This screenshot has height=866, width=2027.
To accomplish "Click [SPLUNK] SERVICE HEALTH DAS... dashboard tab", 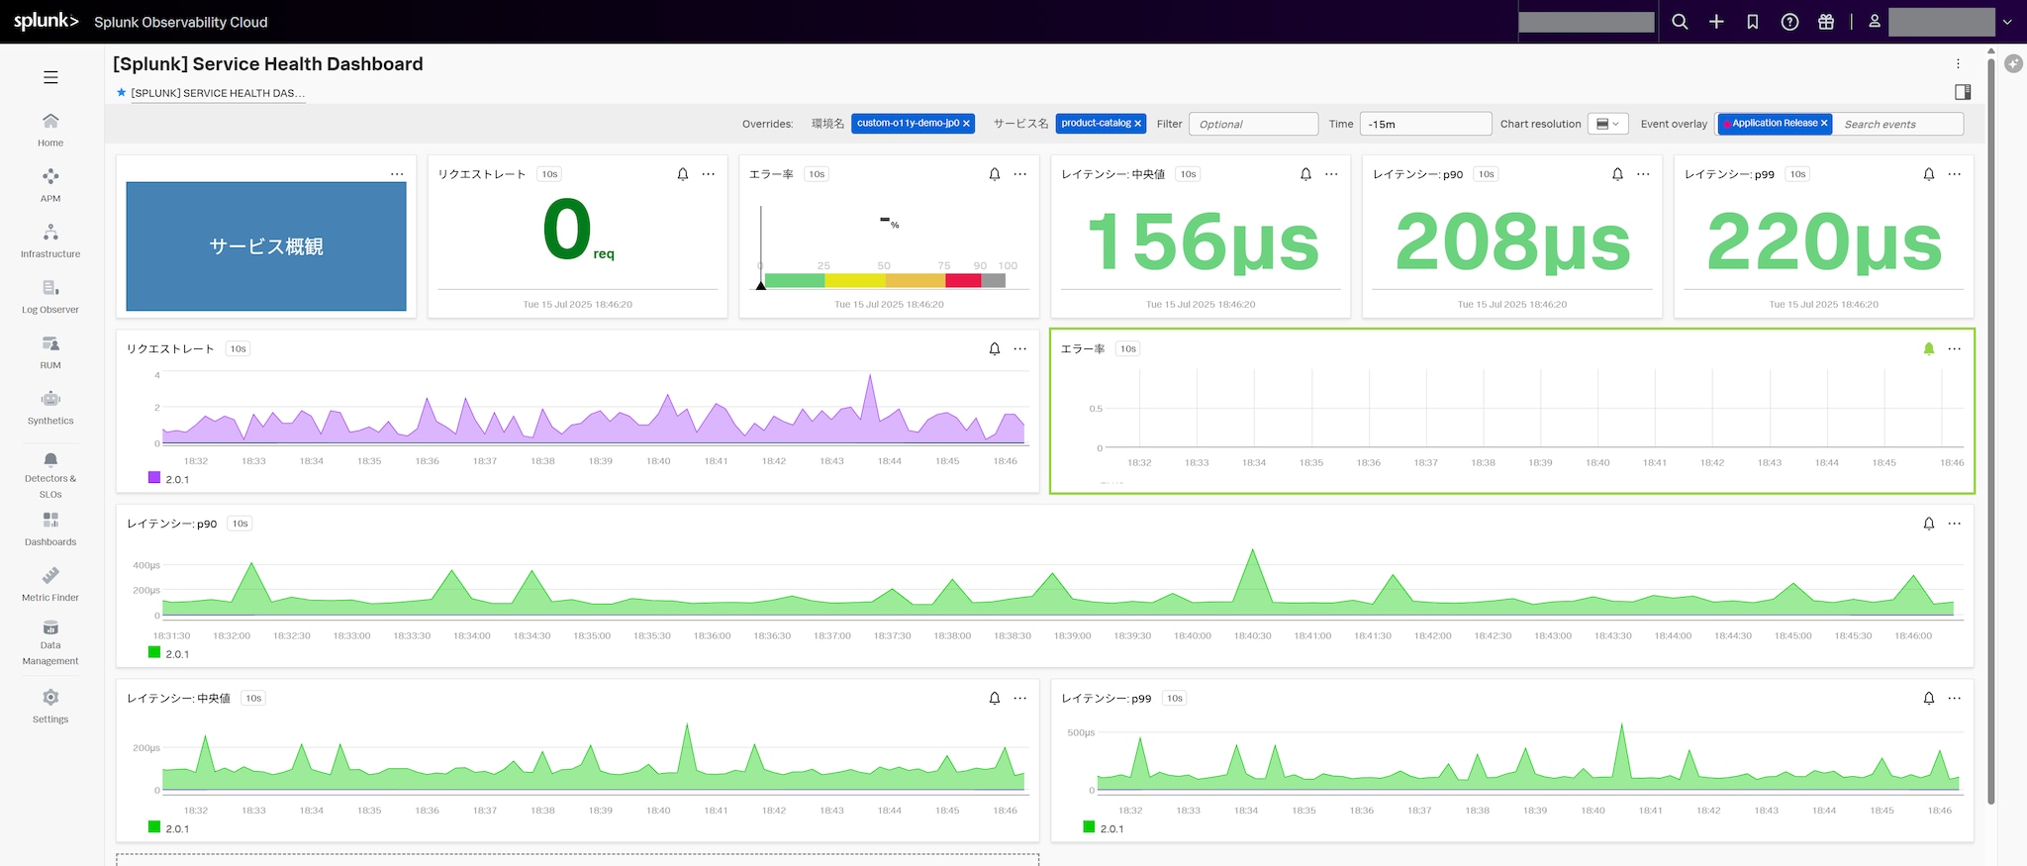I will point(218,93).
